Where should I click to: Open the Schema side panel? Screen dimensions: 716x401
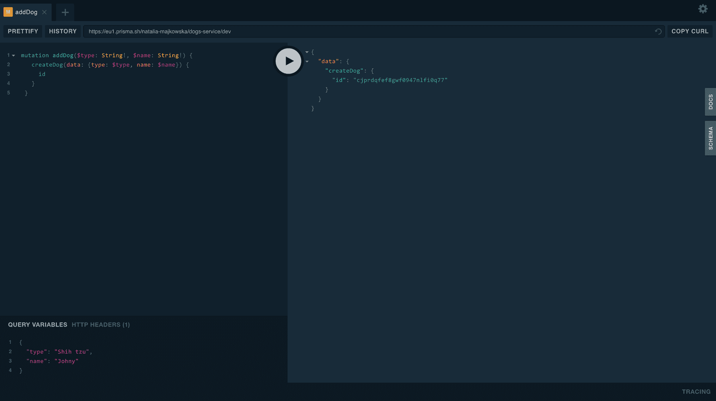pyautogui.click(x=710, y=138)
